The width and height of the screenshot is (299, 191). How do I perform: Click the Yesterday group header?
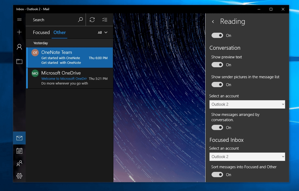(x=69, y=43)
